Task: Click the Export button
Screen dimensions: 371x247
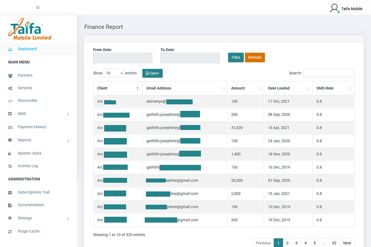Action: coord(152,73)
